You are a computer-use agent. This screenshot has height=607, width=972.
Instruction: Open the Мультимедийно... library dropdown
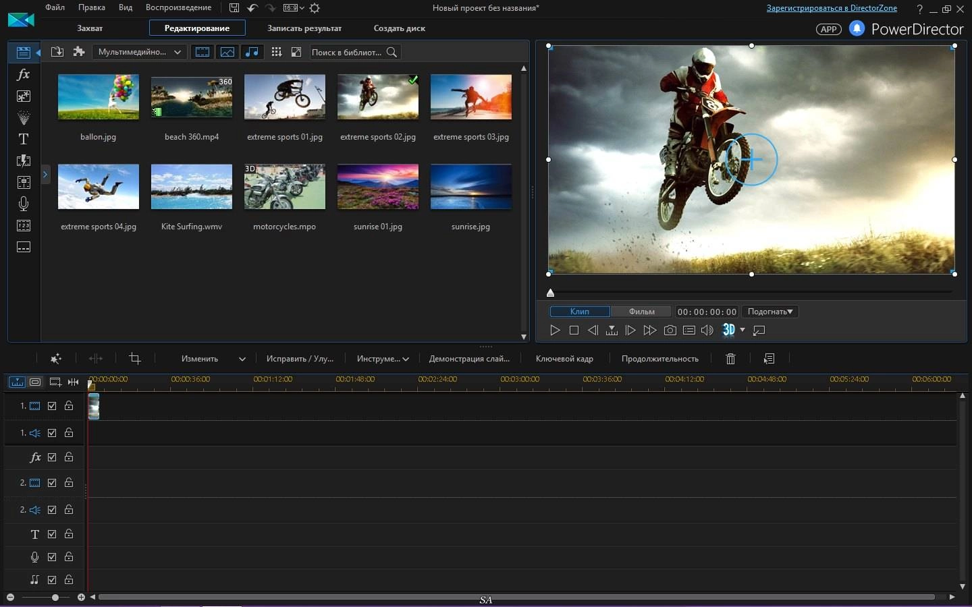(x=140, y=52)
